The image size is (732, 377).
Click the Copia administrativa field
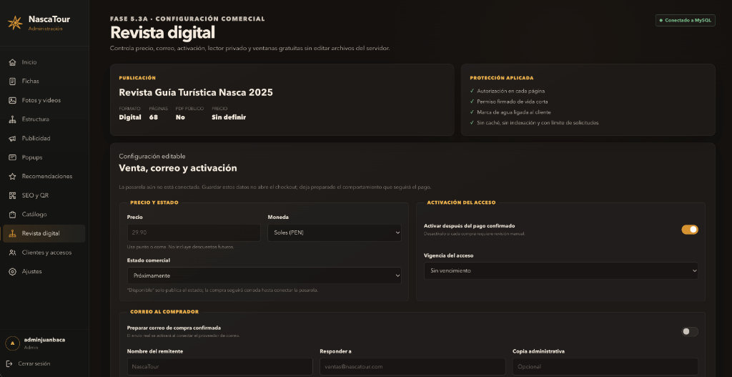coord(605,367)
